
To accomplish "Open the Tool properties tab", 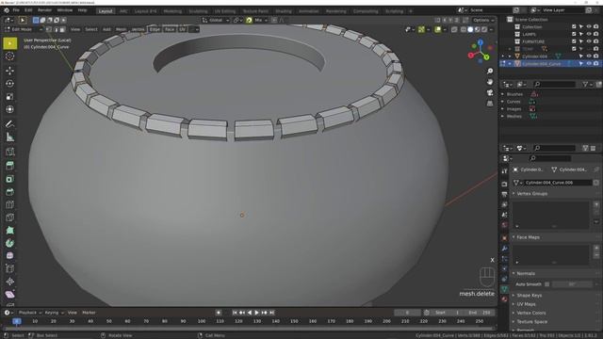I will tap(505, 171).
